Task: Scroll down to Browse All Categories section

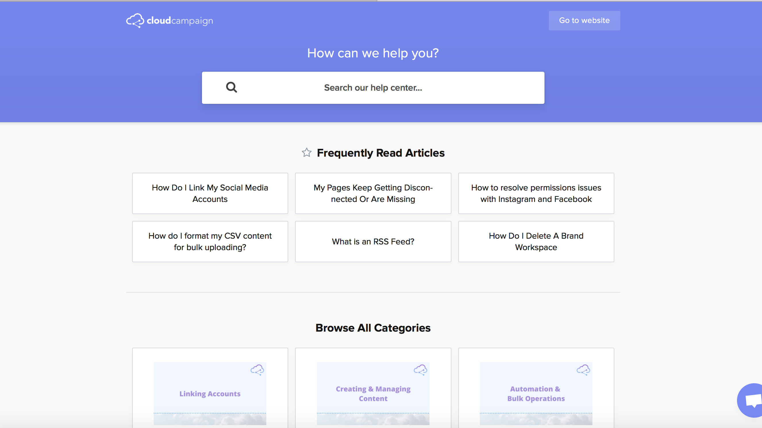Action: 373,328
